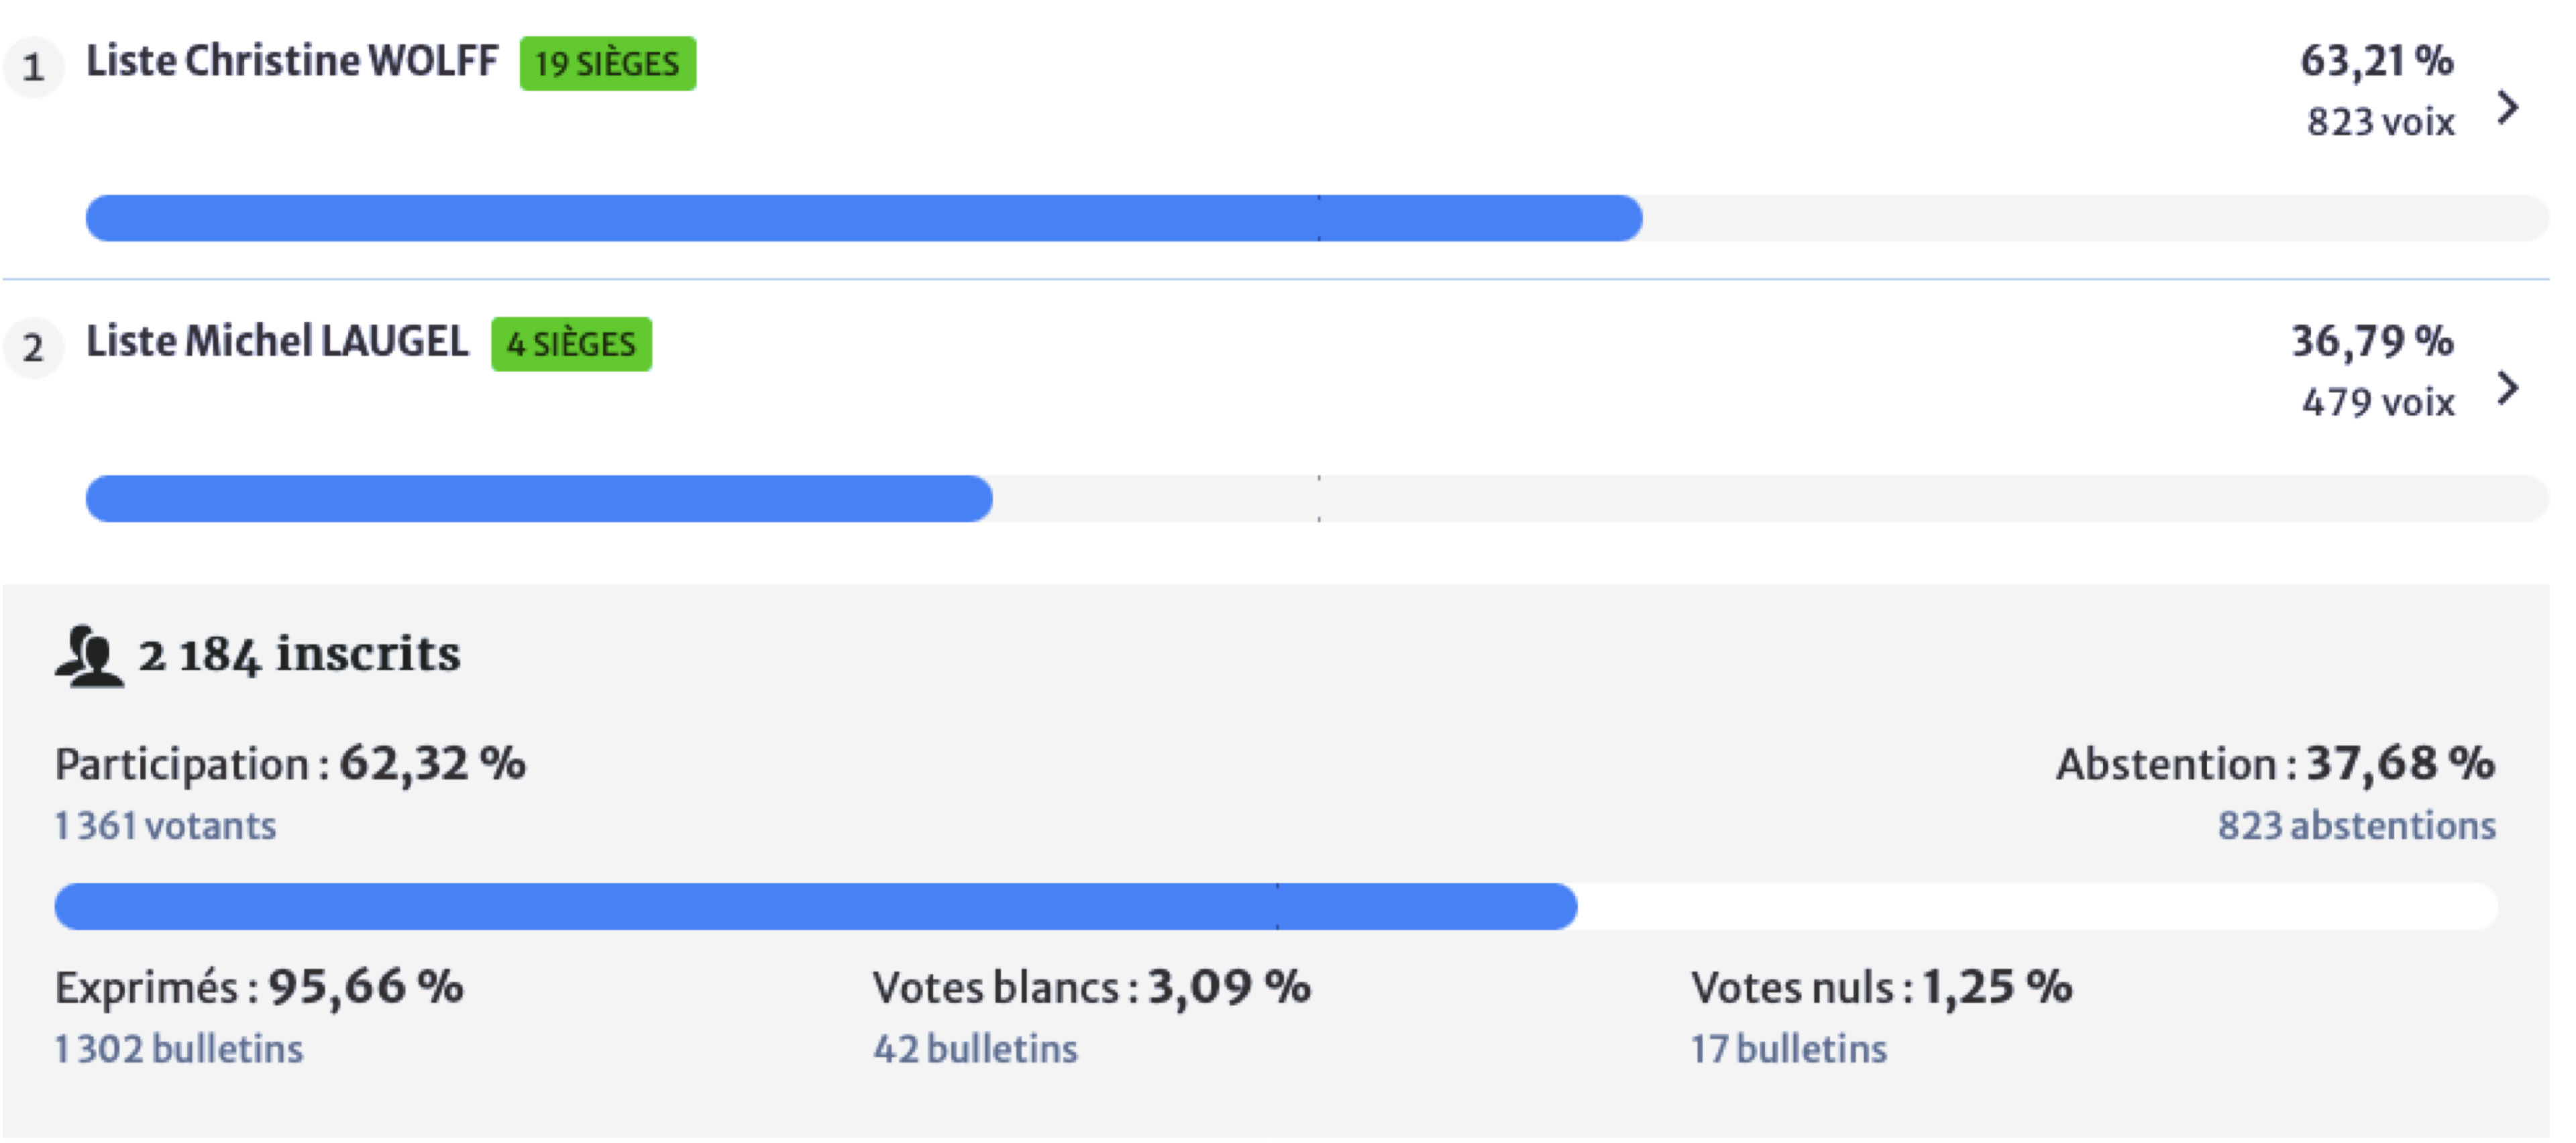The width and height of the screenshot is (2576, 1143).
Task: Click the 2 184 inscrits heading
Action: click(x=299, y=655)
